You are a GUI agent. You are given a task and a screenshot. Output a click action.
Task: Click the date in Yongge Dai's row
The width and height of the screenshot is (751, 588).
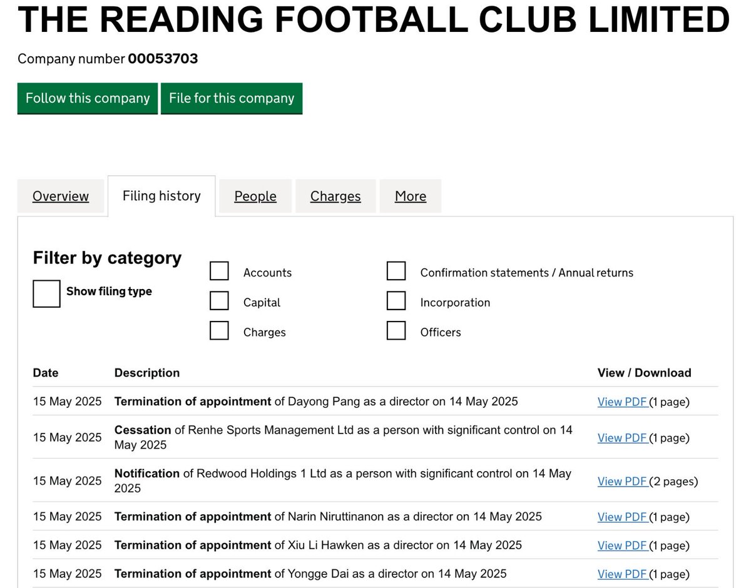(x=67, y=574)
